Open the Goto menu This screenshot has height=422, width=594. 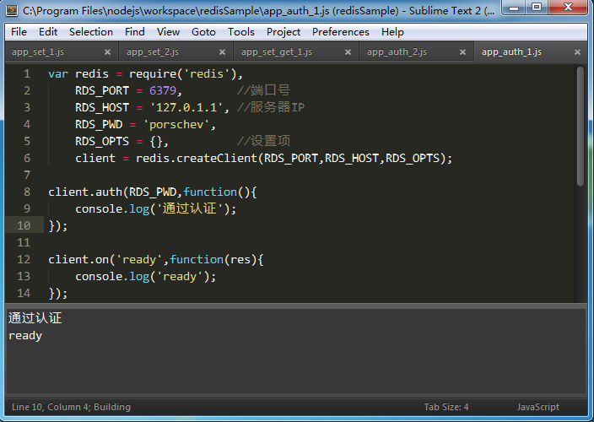click(203, 32)
